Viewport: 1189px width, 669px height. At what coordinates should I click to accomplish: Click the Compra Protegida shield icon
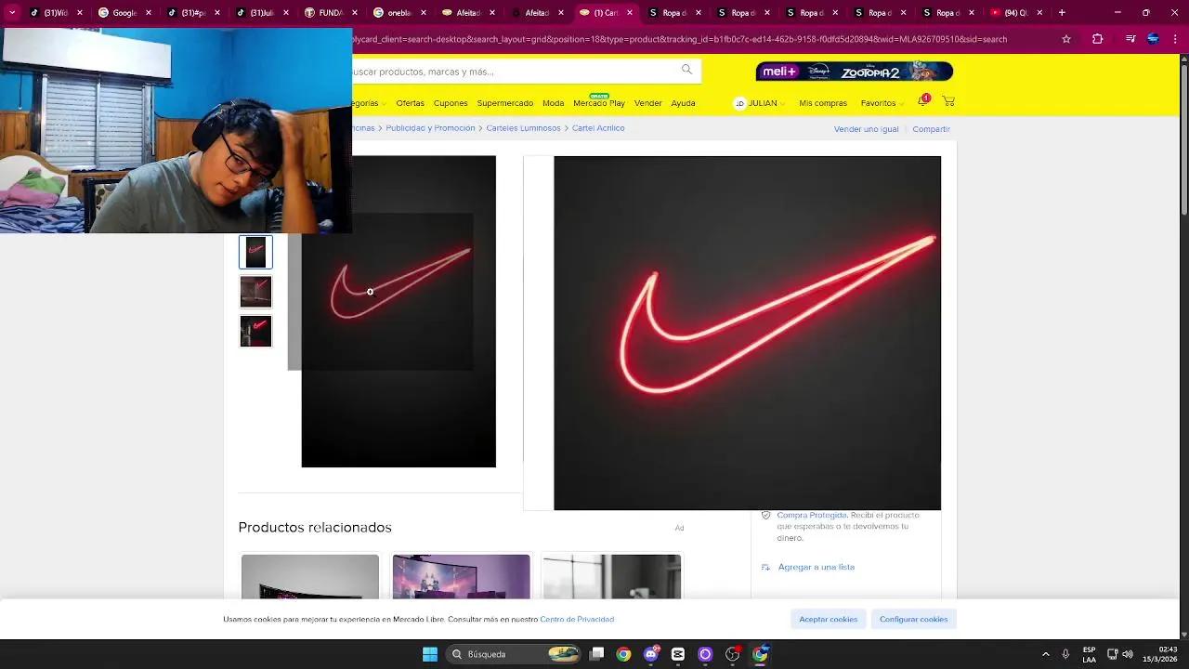(x=766, y=515)
